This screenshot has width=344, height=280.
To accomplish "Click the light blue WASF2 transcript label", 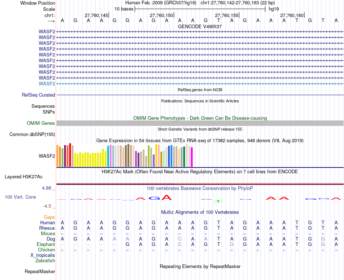I will (47, 84).
